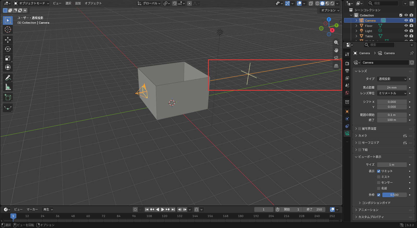
Task: Activate the Move tool
Action: coord(8,40)
